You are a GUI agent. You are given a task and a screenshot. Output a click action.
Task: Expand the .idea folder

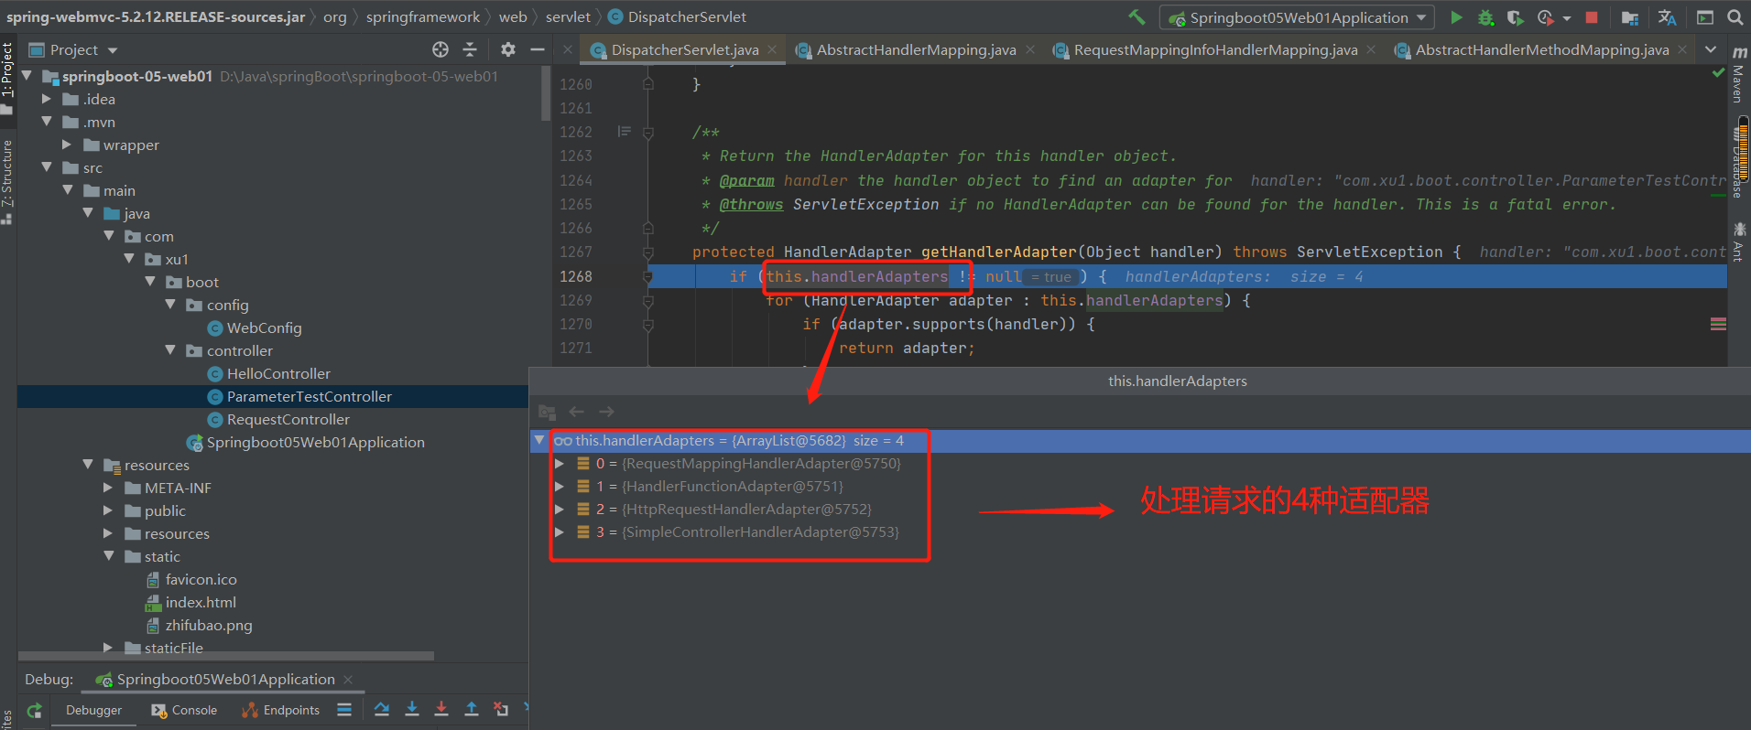pos(47,99)
